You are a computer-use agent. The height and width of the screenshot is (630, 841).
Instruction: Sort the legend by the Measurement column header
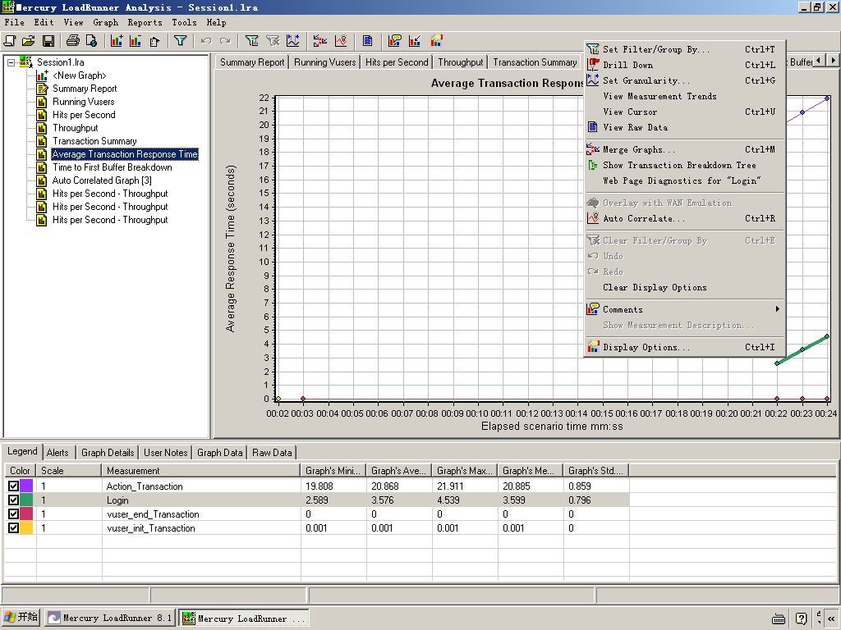click(201, 471)
